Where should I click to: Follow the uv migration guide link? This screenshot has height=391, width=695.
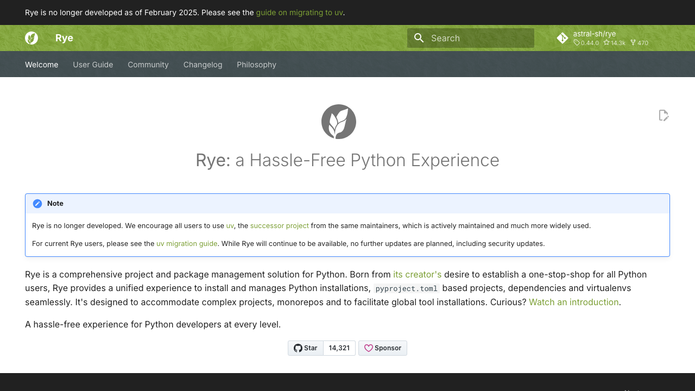coord(187,243)
